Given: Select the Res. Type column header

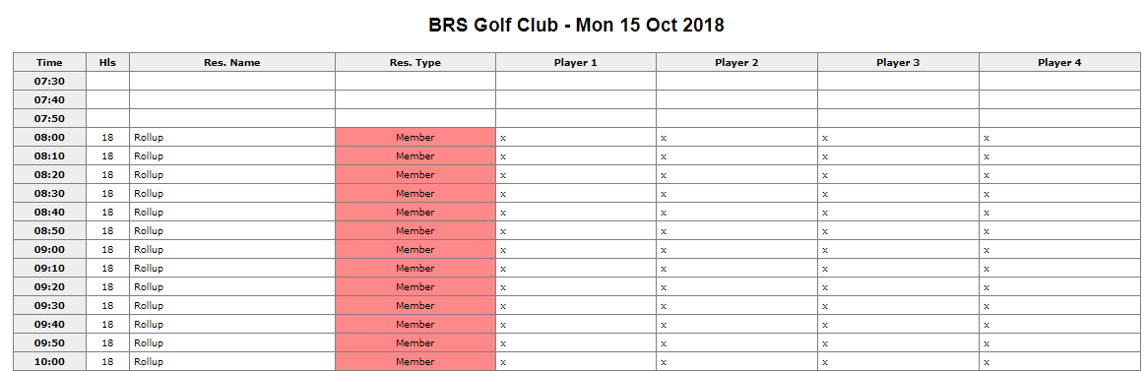Looking at the screenshot, I should pyautogui.click(x=415, y=62).
